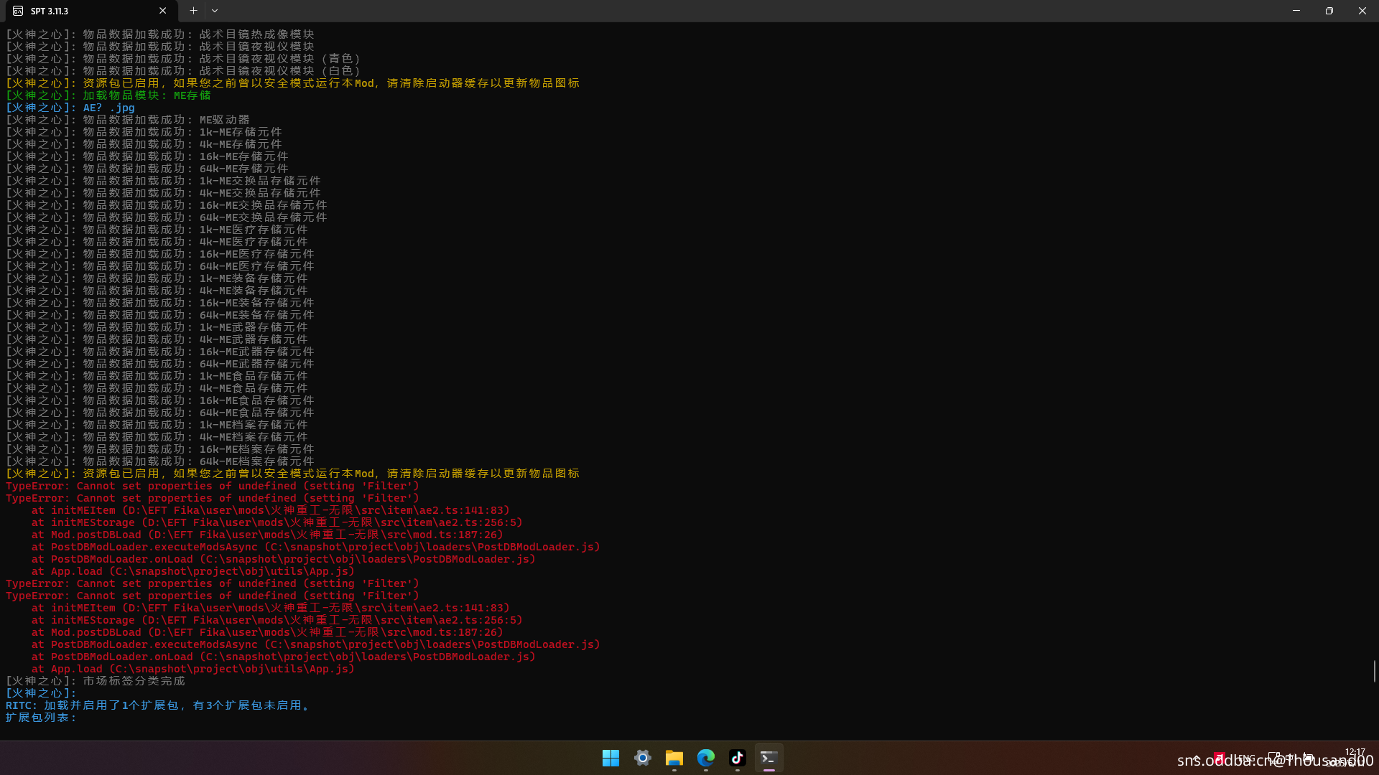
Task: Click the line '扩展包列表:'
Action: coord(41,718)
